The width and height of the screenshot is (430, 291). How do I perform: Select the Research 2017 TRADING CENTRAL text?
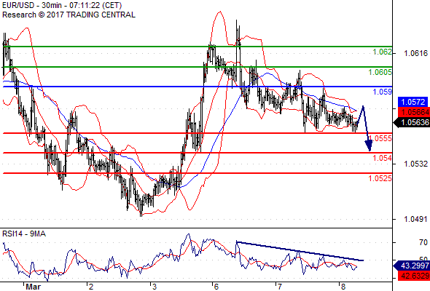coord(69,15)
